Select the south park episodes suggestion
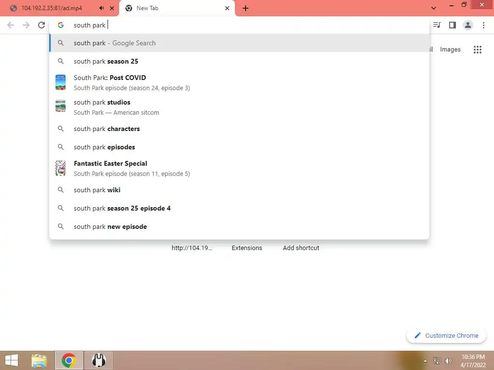Viewport: 494px width, 370px height. click(x=239, y=147)
